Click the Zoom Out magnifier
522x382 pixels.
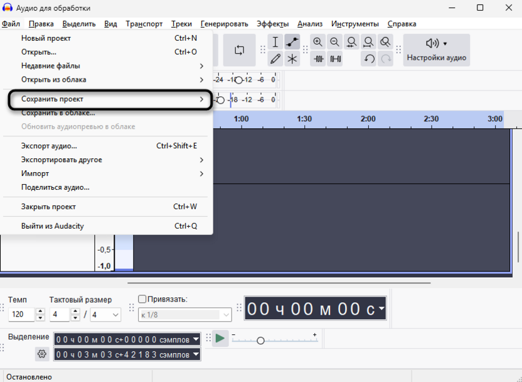(334, 42)
